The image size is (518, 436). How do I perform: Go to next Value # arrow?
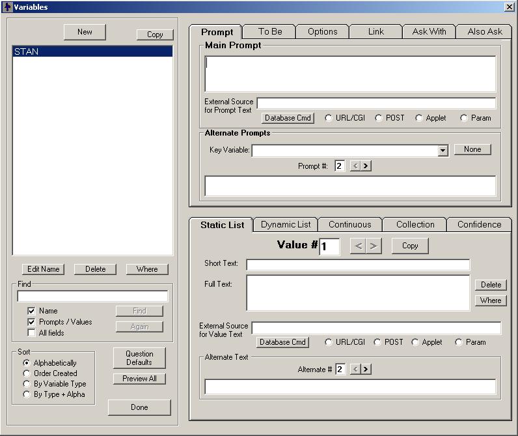pos(374,246)
